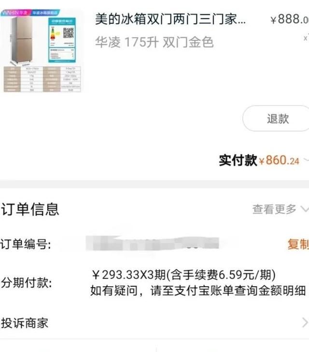
Task: Open product title 美的冰箱双门两门三门家
Action: [170, 19]
